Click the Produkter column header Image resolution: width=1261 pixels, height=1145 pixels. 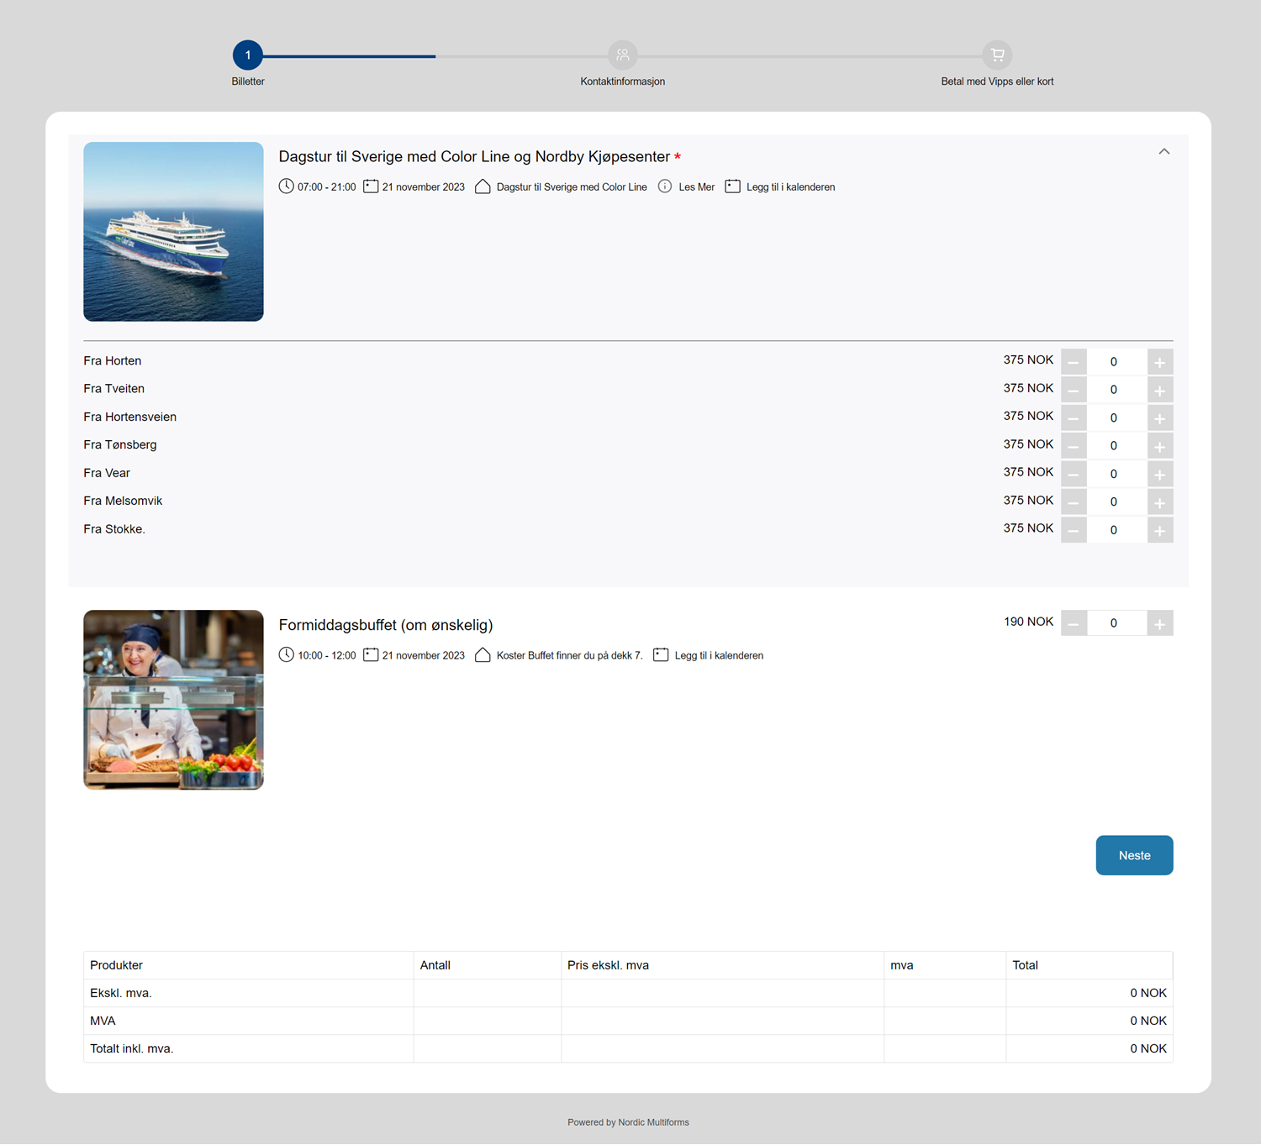[116, 965]
